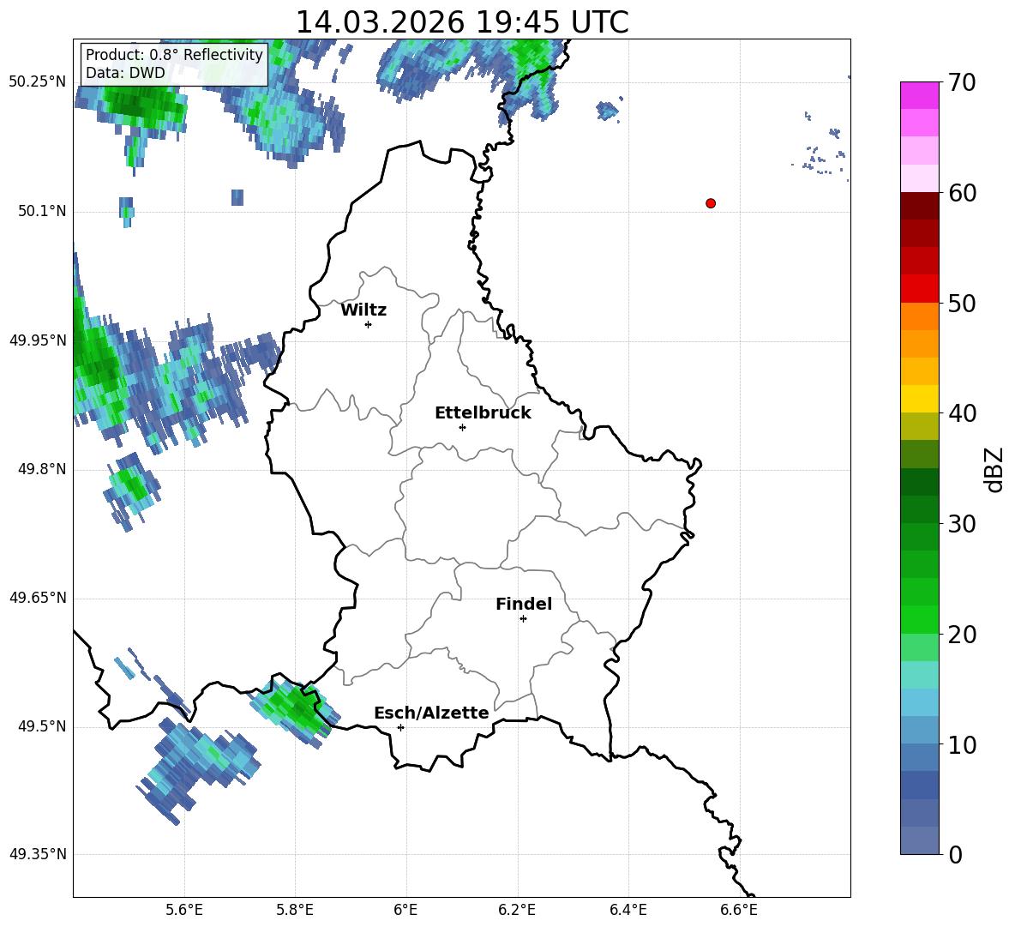Click the dBZ colorbar axis label
The width and height of the screenshot is (1015, 927).
[994, 470]
